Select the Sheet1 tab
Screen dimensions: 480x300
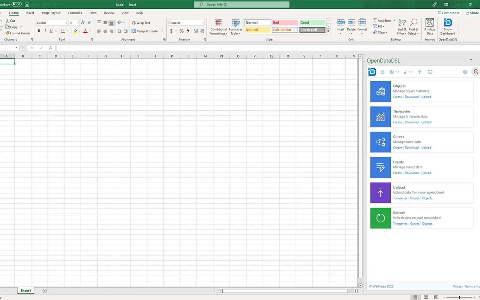pyautogui.click(x=25, y=291)
